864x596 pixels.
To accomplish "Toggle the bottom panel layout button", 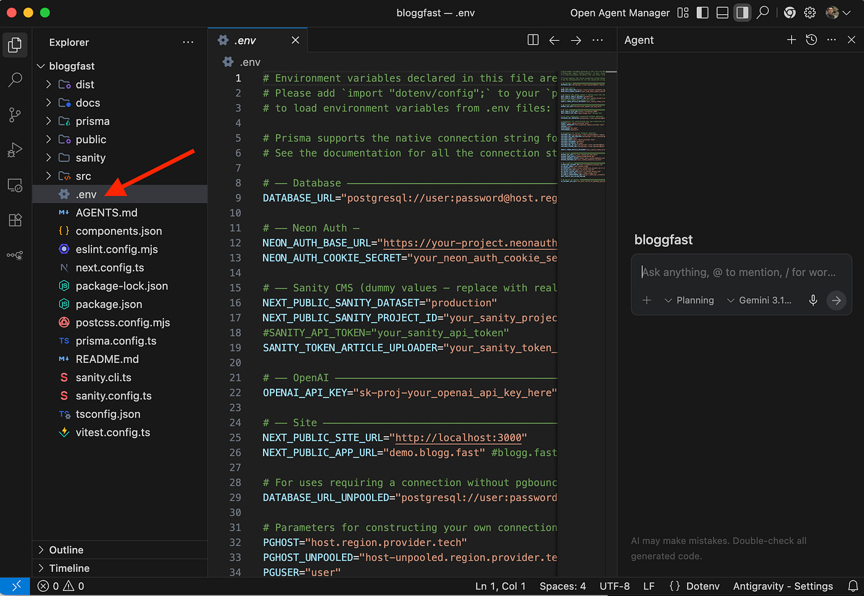I will click(x=722, y=13).
